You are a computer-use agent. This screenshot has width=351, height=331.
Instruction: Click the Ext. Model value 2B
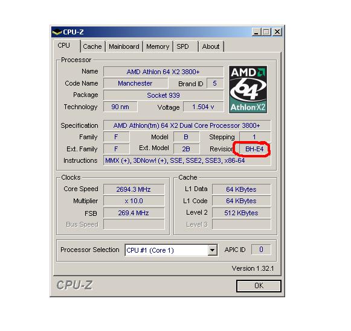(186, 149)
